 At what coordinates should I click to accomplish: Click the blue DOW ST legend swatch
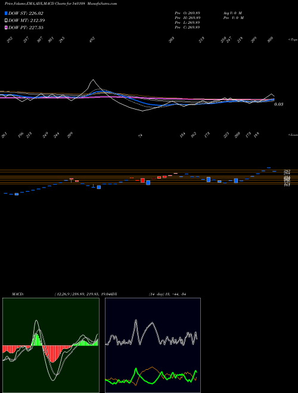coord(6,13)
